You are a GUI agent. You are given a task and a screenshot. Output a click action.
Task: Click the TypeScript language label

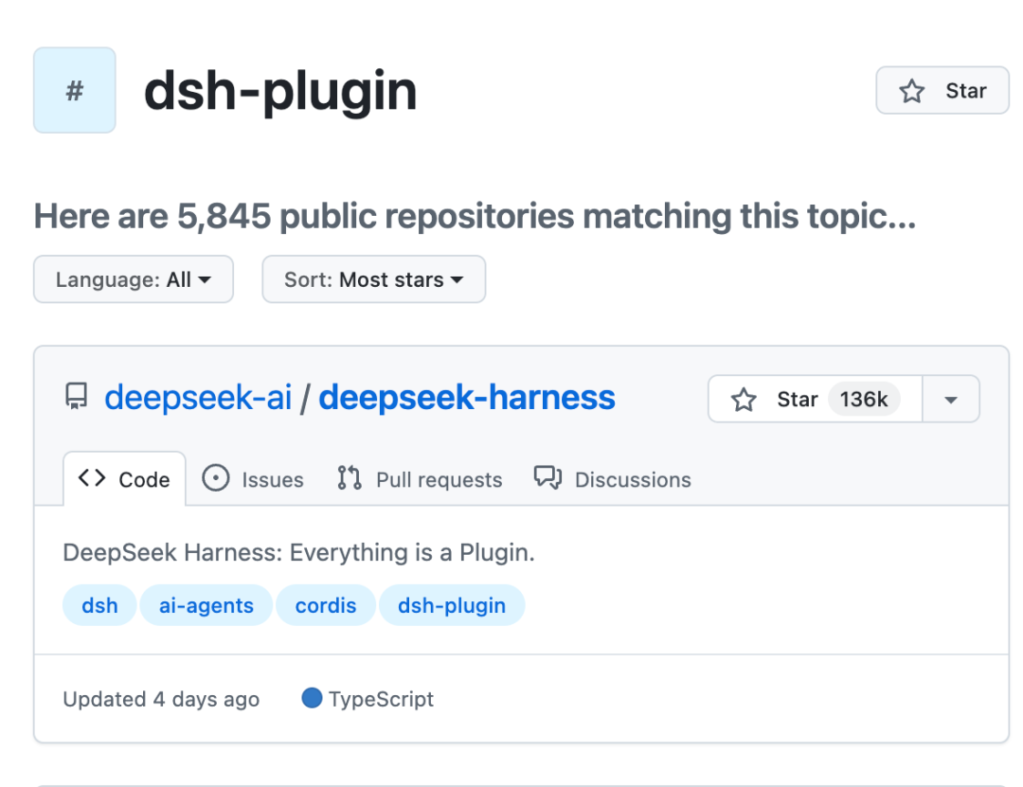(x=381, y=699)
